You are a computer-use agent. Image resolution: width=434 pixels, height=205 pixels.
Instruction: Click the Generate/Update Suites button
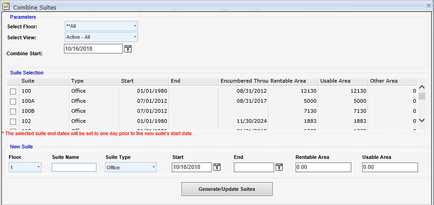point(227,189)
